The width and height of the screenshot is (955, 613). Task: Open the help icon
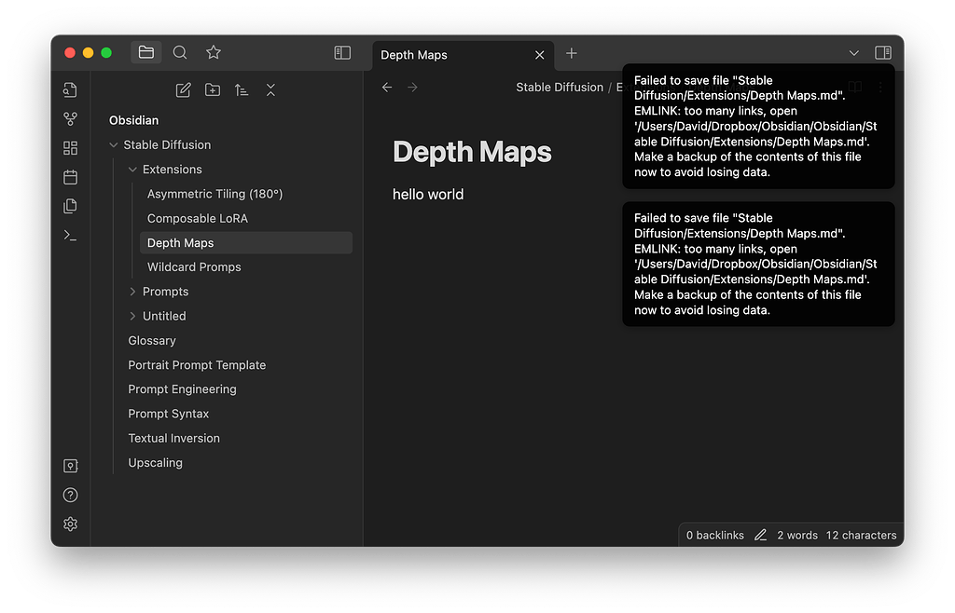click(70, 495)
